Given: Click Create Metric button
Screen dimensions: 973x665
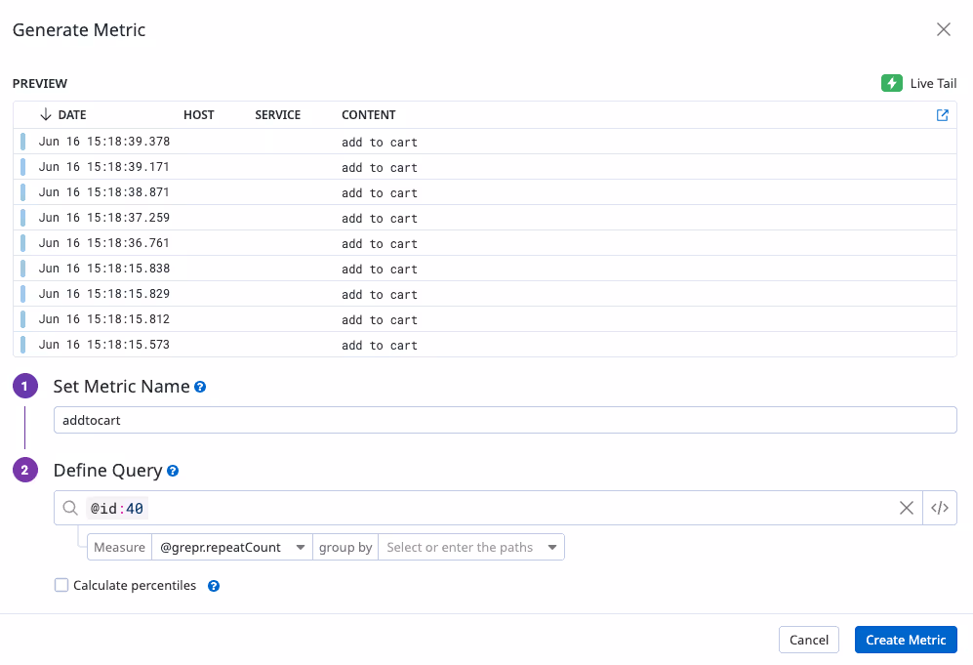Looking at the screenshot, I should pyautogui.click(x=906, y=640).
